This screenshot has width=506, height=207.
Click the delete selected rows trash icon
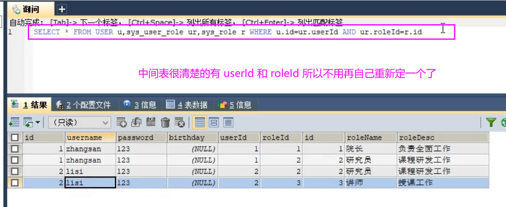(x=165, y=123)
